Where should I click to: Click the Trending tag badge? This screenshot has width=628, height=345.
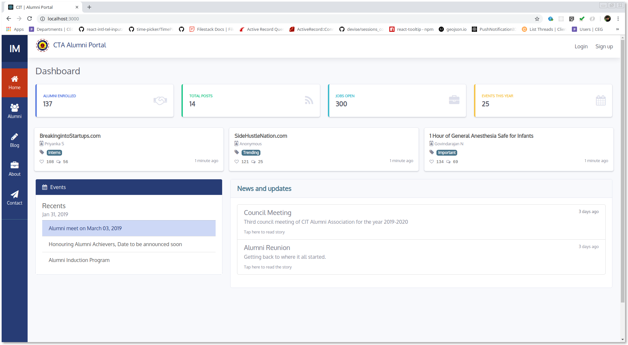pos(251,153)
